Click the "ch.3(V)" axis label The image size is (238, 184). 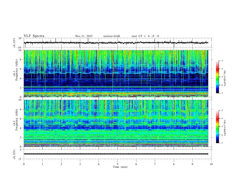[x=14, y=154]
